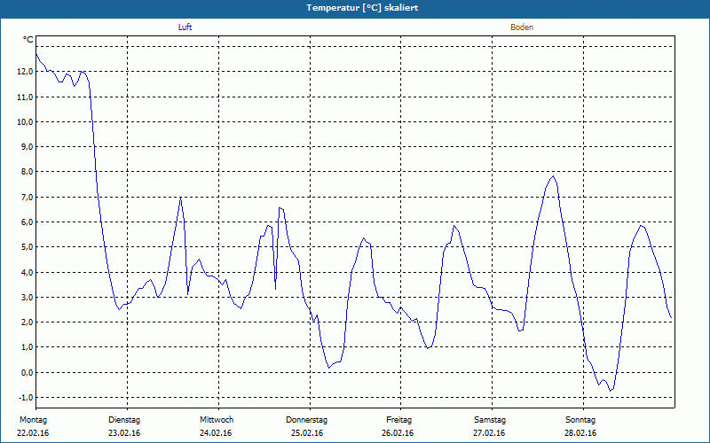Viewport: 710px width, 443px height.
Task: Click the date 23.02.16
Action: 124,433
